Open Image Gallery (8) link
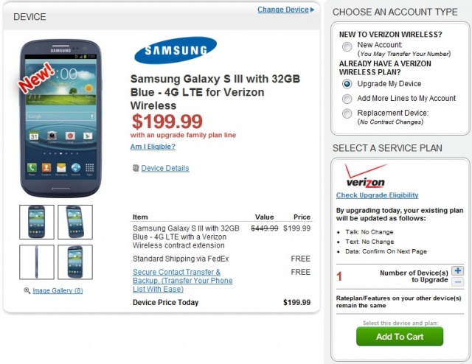This screenshot has width=472, height=364. pyautogui.click(x=58, y=290)
